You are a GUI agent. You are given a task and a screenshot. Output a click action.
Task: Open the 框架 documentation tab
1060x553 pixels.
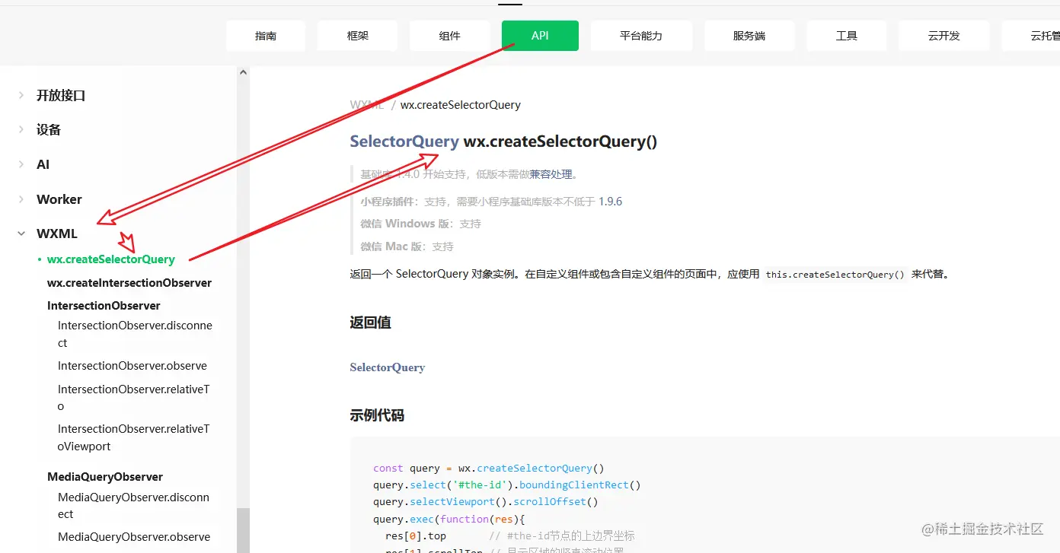coord(356,35)
